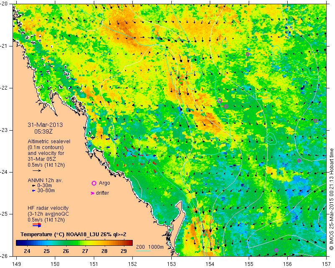Click the -23 latitude axis label

4,130
